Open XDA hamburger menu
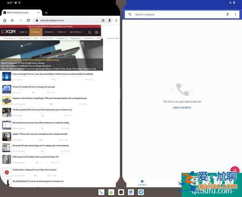 pyautogui.click(x=97, y=32)
